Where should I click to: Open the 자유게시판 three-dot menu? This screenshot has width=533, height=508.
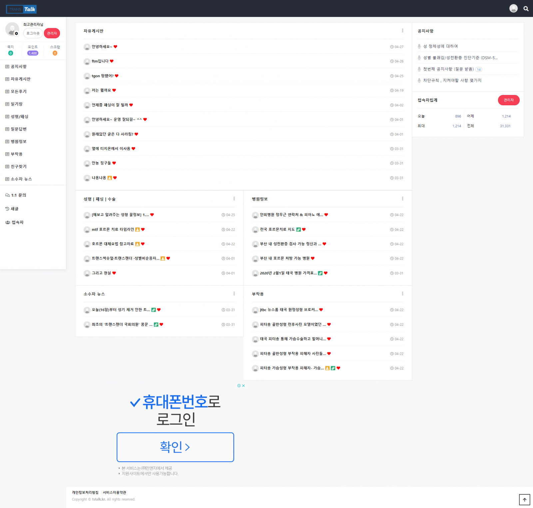pyautogui.click(x=402, y=31)
